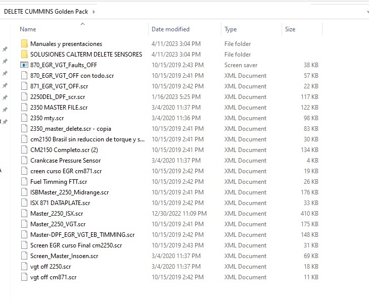Sort by the Type column header
Viewport: 369px width, 302px height.
pos(230,29)
